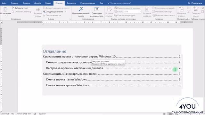Click Перекрестная ссылка

[163, 15]
